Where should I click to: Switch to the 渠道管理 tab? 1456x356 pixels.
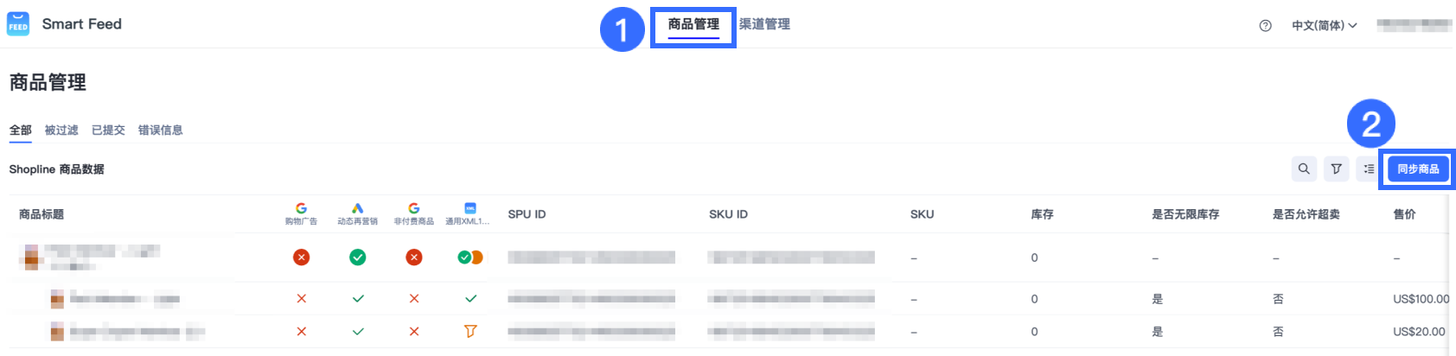pyautogui.click(x=764, y=24)
